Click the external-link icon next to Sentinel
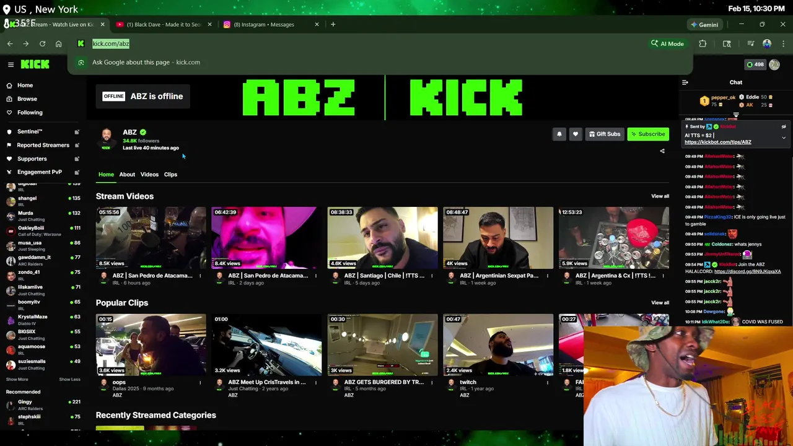The width and height of the screenshot is (793, 446). (77, 132)
